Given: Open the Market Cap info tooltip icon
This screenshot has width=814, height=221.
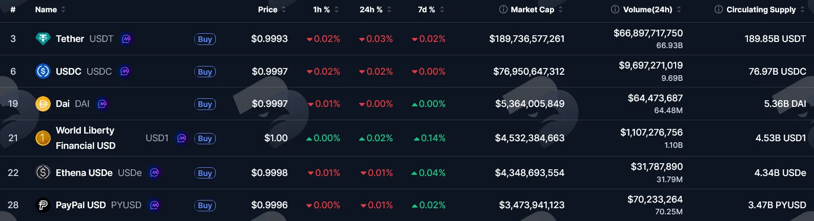Looking at the screenshot, I should click(503, 9).
